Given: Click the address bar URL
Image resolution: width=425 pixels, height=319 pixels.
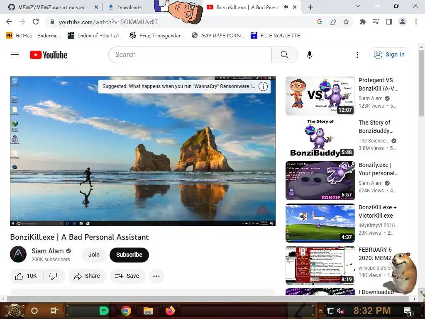Looking at the screenshot, I should 108,22.
